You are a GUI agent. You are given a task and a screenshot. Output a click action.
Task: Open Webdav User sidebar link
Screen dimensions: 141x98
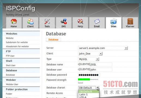[x=12, y=84]
